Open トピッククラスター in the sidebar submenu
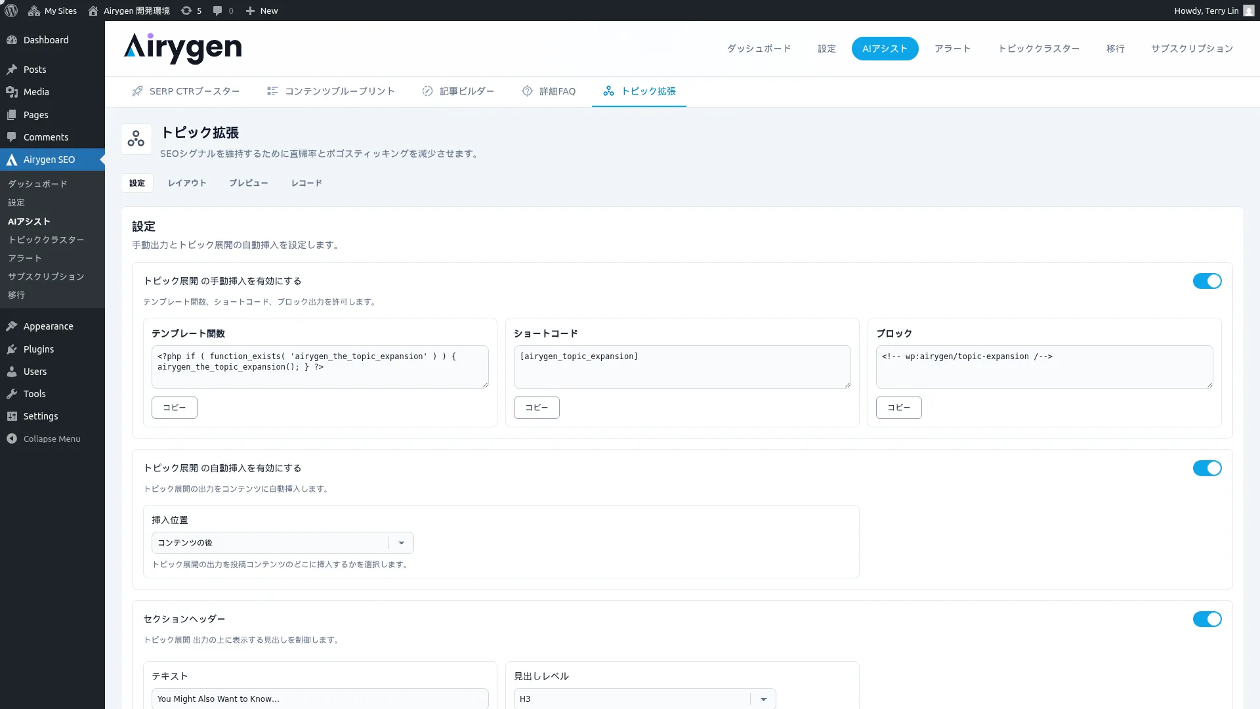 pos(46,240)
